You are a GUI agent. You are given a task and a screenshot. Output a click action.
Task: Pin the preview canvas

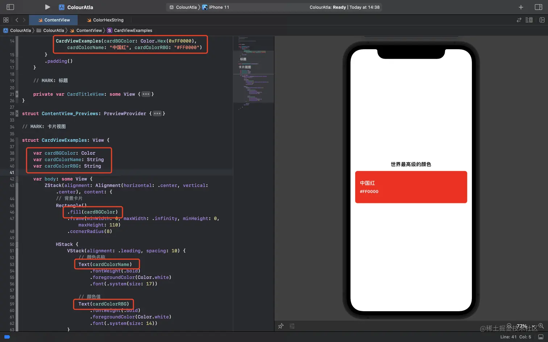(281, 326)
